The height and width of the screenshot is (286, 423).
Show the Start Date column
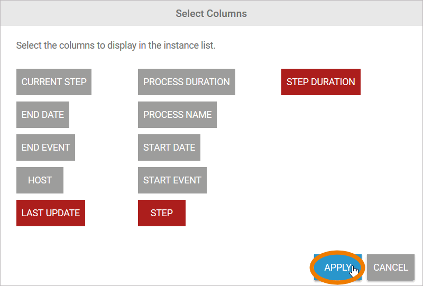tap(169, 147)
